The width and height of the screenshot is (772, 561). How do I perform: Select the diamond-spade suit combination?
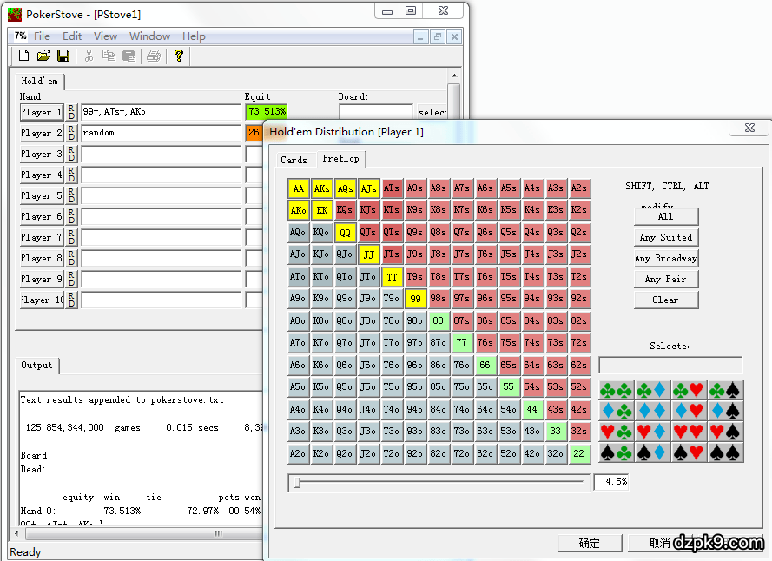[x=726, y=411]
